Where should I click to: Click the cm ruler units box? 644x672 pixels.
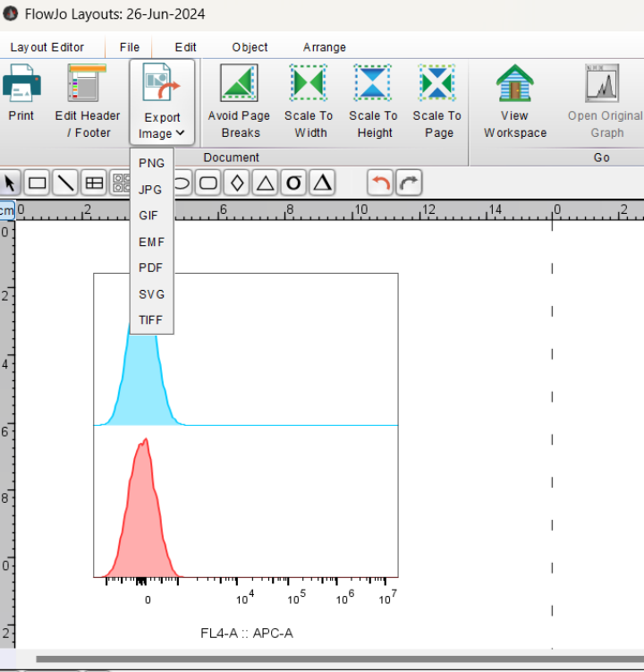[x=7, y=210]
